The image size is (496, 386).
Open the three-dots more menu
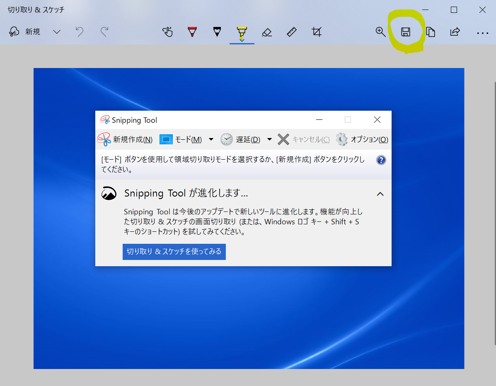482,33
